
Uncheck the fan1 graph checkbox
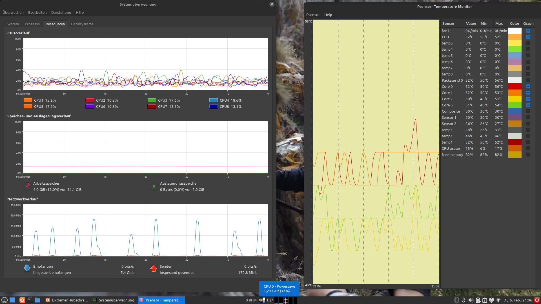pos(528,31)
